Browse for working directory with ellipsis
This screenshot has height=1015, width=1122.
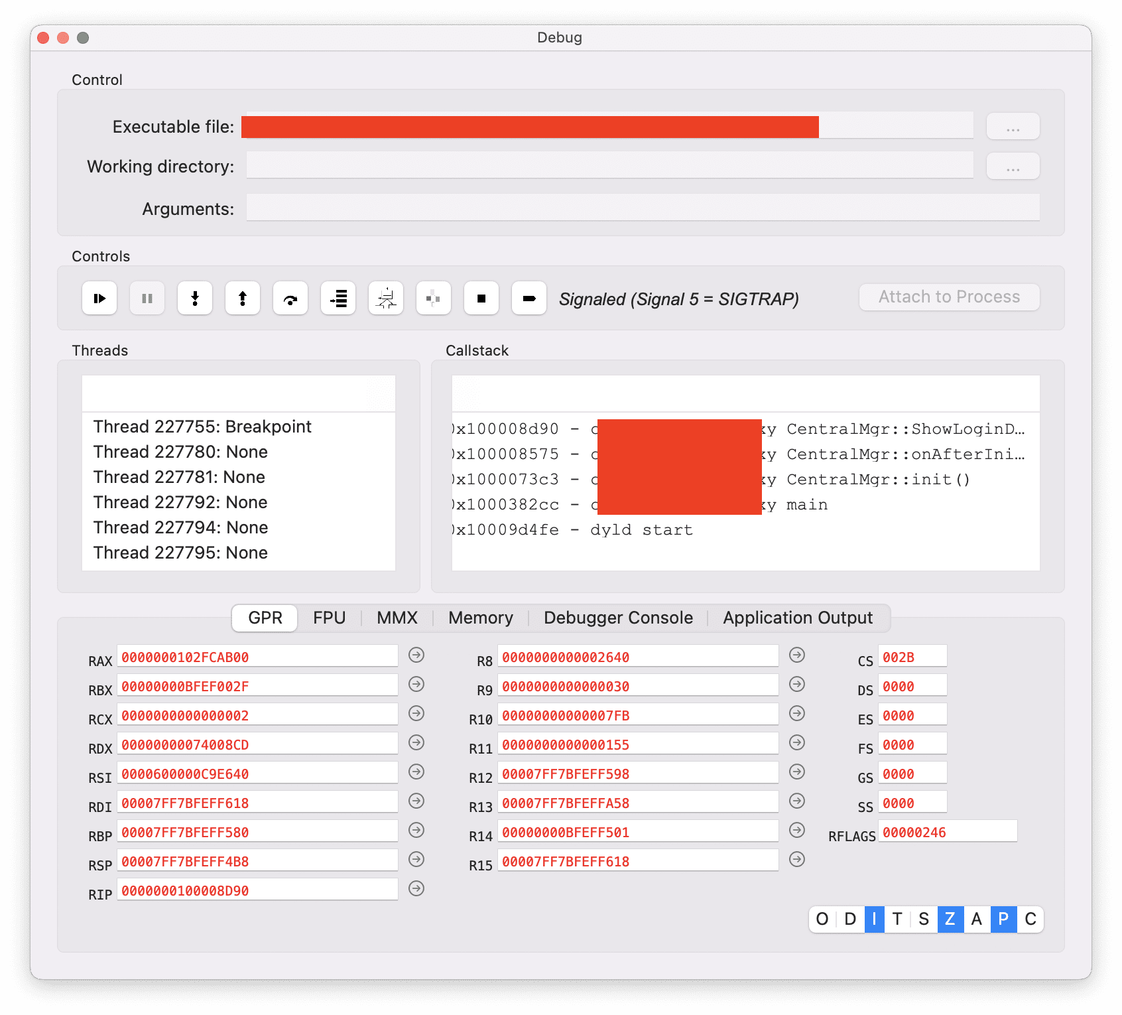1013,166
